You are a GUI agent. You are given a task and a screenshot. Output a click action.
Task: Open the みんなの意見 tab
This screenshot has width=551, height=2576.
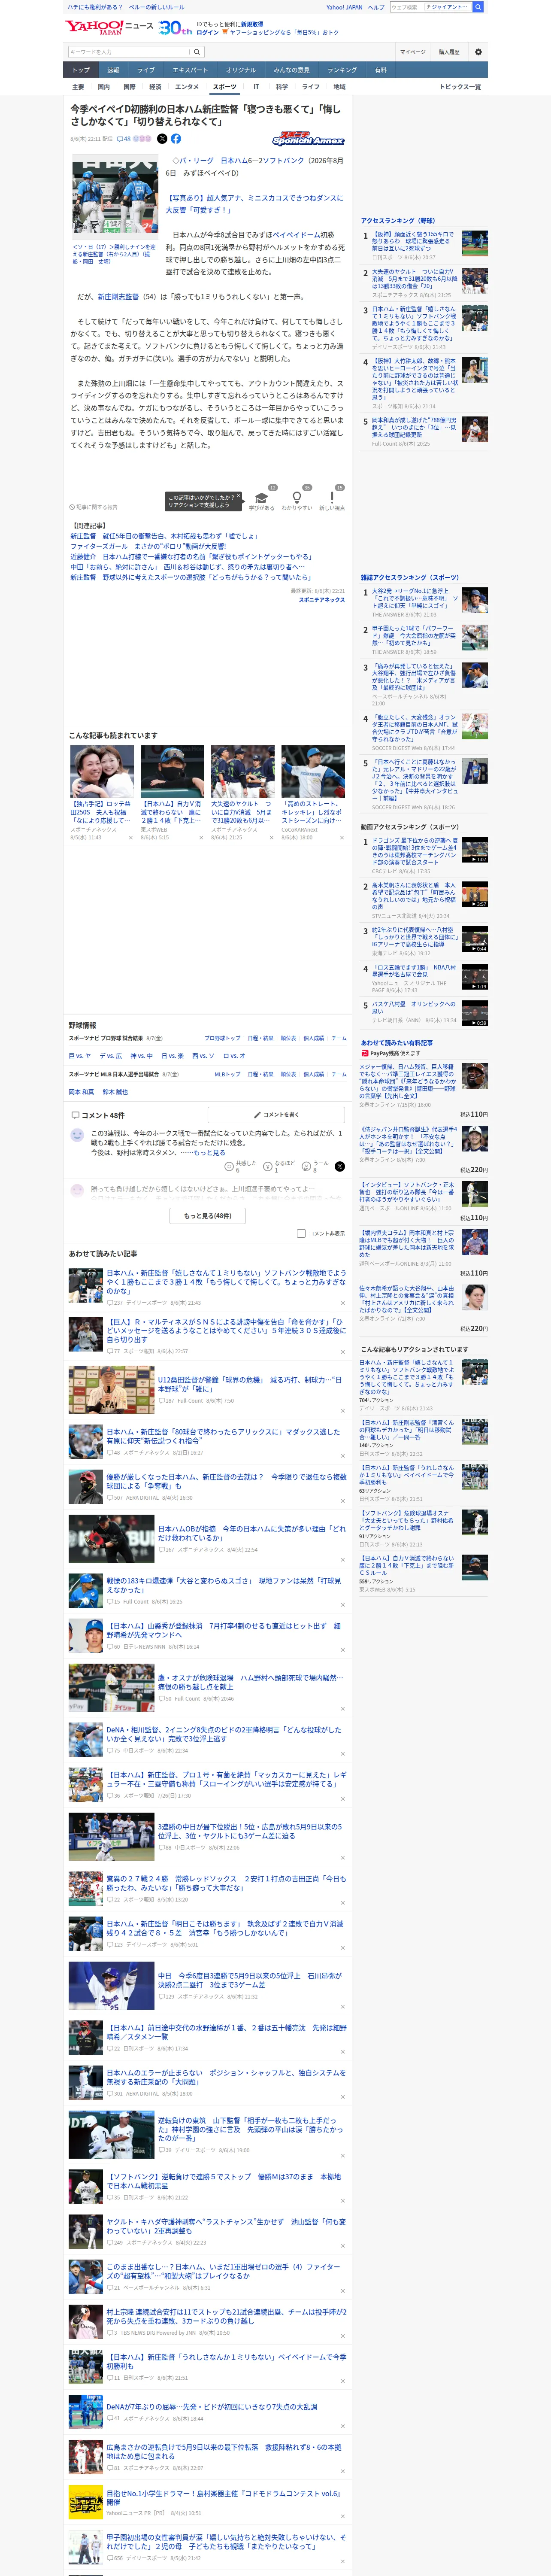292,70
